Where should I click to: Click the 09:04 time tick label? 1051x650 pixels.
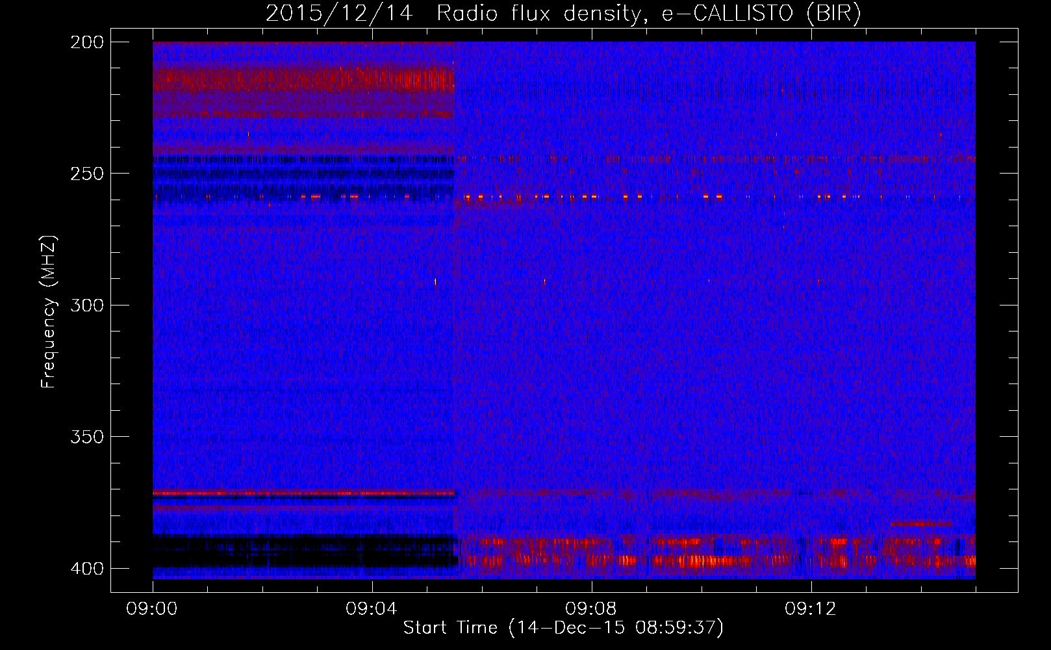(x=372, y=609)
